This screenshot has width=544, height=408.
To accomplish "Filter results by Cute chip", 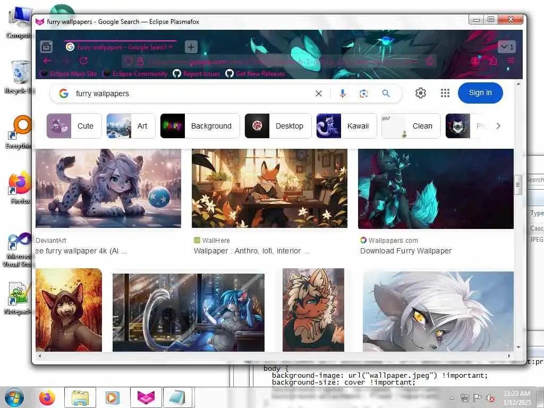I will (x=74, y=126).
